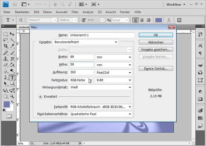The height and width of the screenshot is (146, 206).
Task: Select the Rectangle shape tool
Action: 12,83
